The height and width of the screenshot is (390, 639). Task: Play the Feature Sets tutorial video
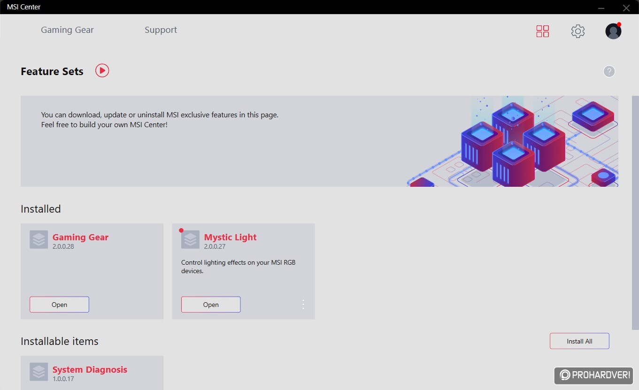(x=102, y=71)
